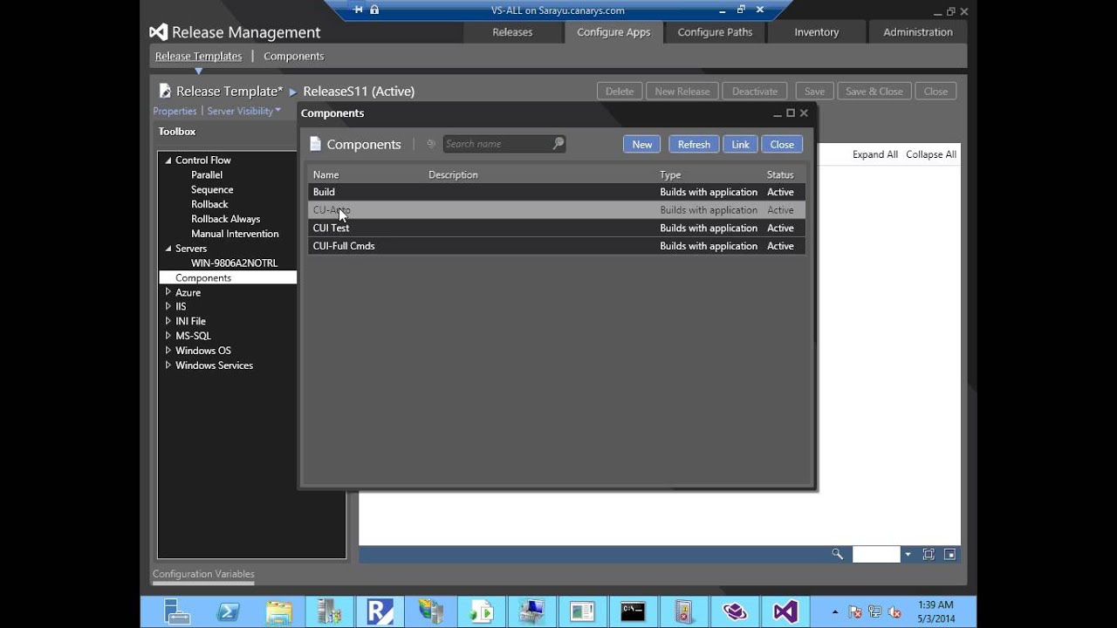1117x628 pixels.
Task: Switch to the Configure Apps tab
Action: [613, 32]
